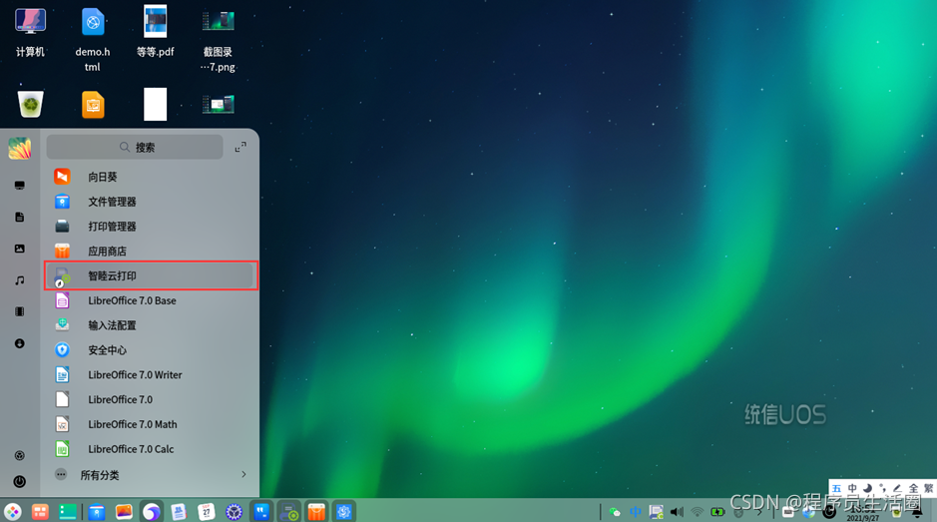
Task: Open Pictures folder from launcher sidebar
Action: (x=20, y=249)
